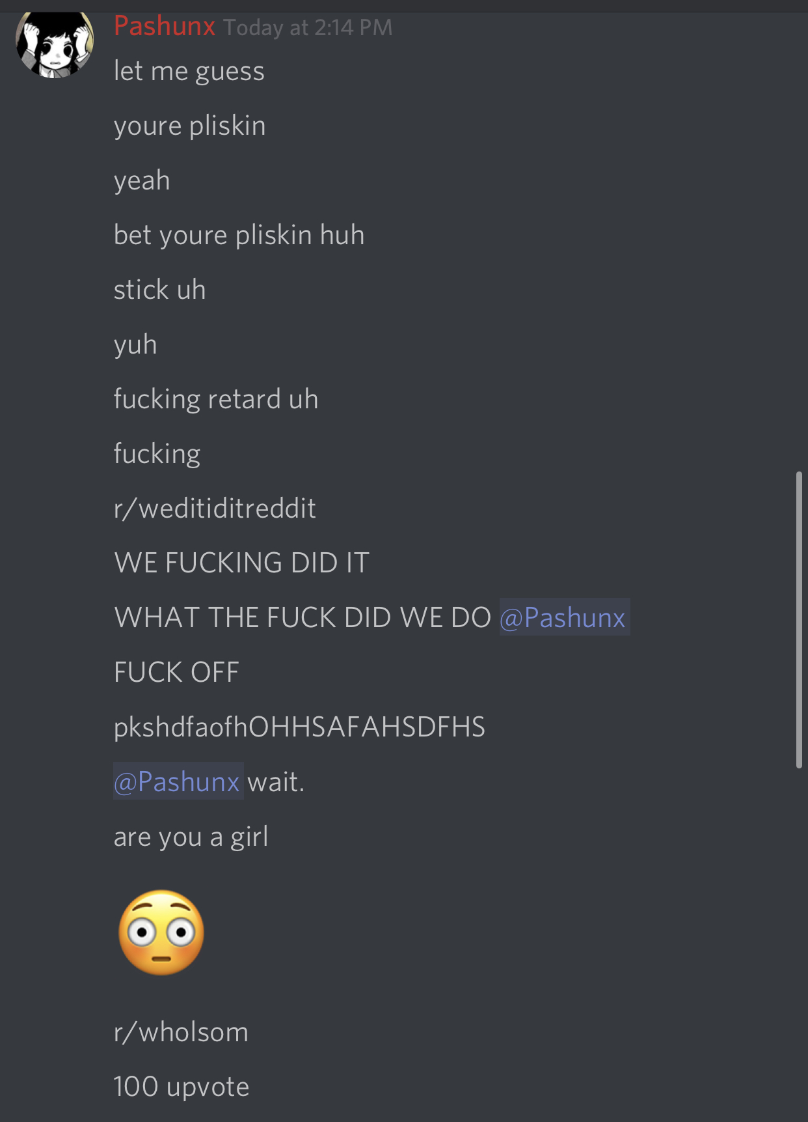Click the 'WE FUCKING DID IT' message
The width and height of the screenshot is (808, 1122).
[x=242, y=563]
